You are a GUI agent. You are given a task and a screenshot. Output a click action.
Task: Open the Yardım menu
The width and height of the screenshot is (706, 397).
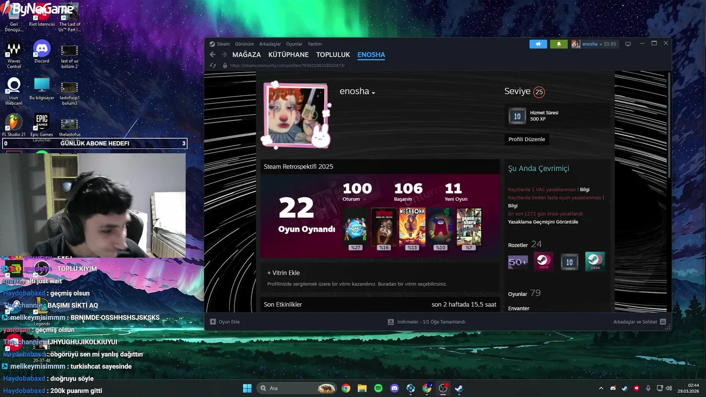pos(314,44)
